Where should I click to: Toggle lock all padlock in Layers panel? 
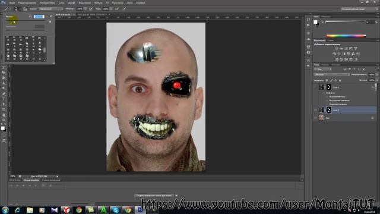point(340,80)
